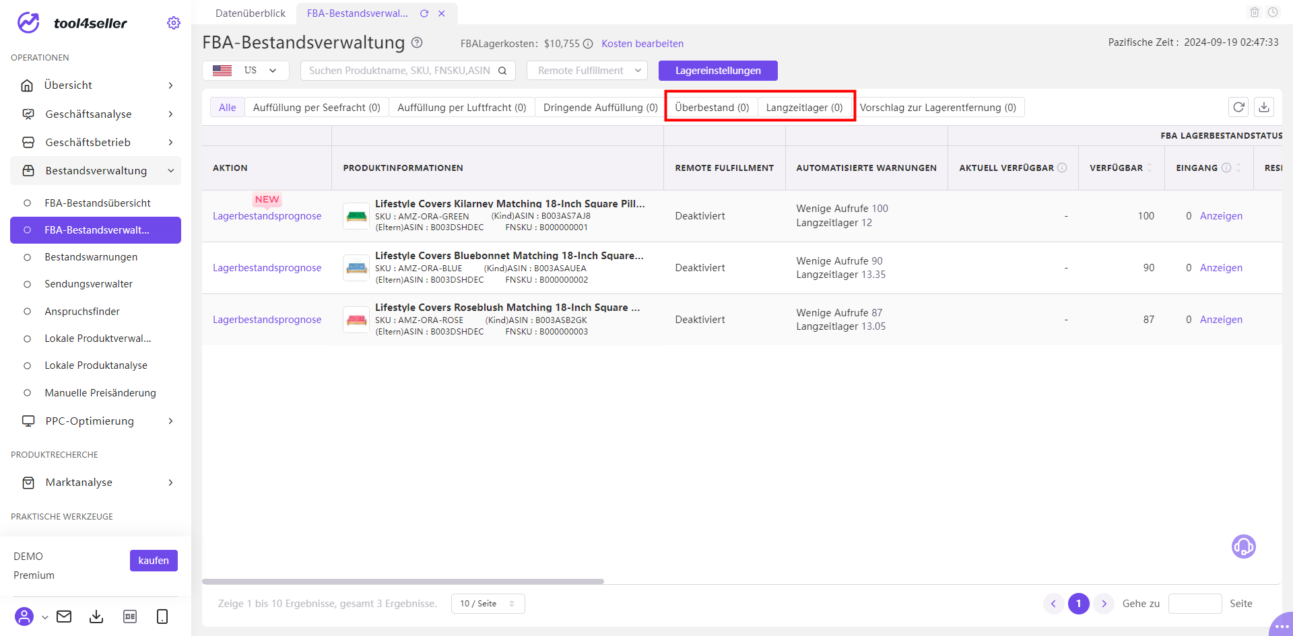
Task: Click the Lagereinstellungen button
Action: [x=718, y=71]
